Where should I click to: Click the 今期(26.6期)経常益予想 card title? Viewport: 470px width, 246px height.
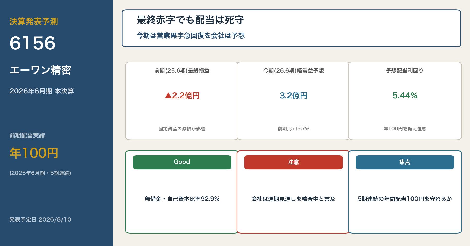pos(293,71)
